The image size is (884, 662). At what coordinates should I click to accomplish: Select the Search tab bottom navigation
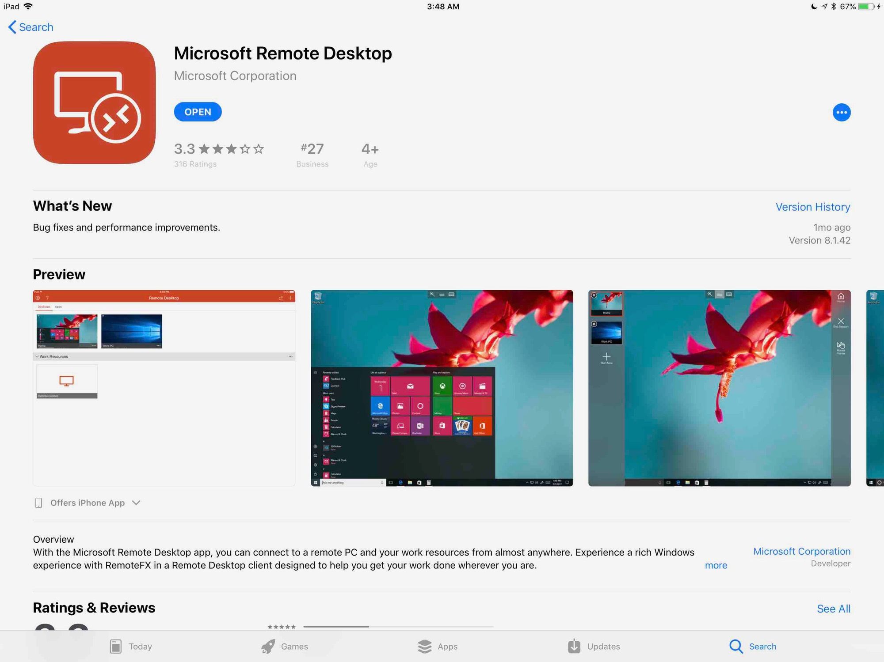pyautogui.click(x=751, y=645)
